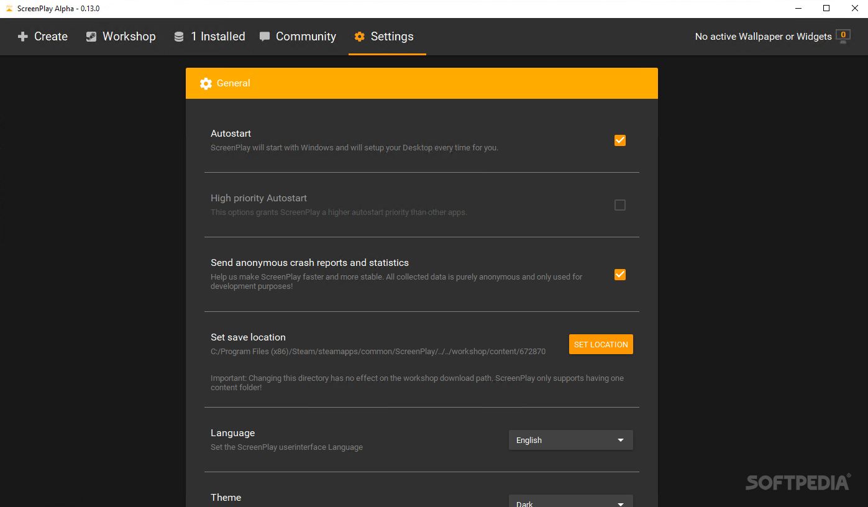Click the Theme setting title

(x=226, y=498)
